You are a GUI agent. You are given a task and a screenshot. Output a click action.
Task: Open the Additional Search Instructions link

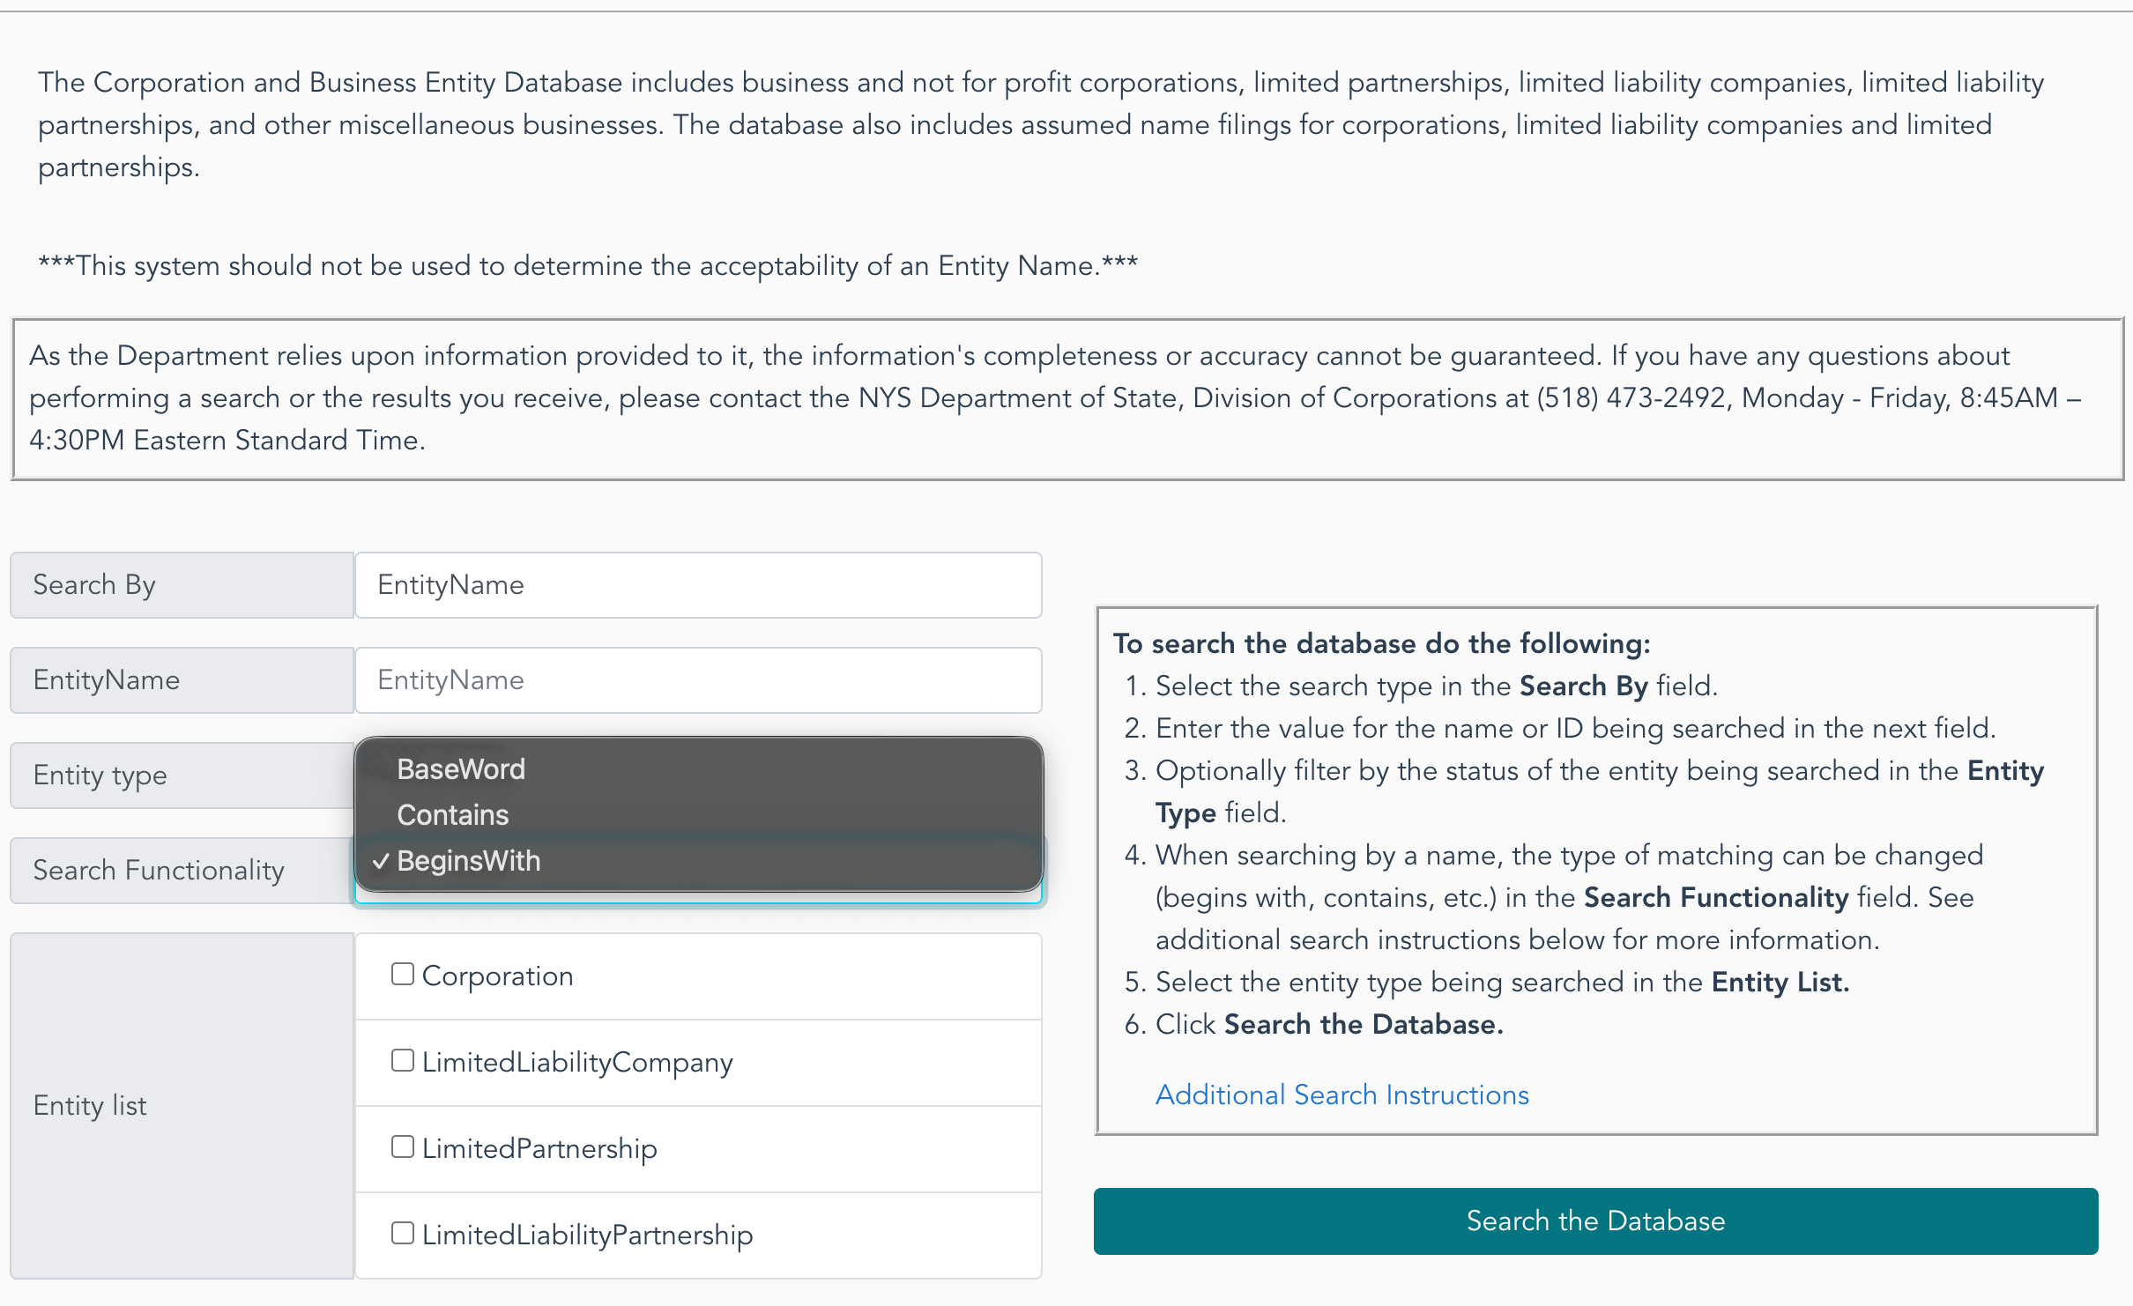tap(1341, 1095)
